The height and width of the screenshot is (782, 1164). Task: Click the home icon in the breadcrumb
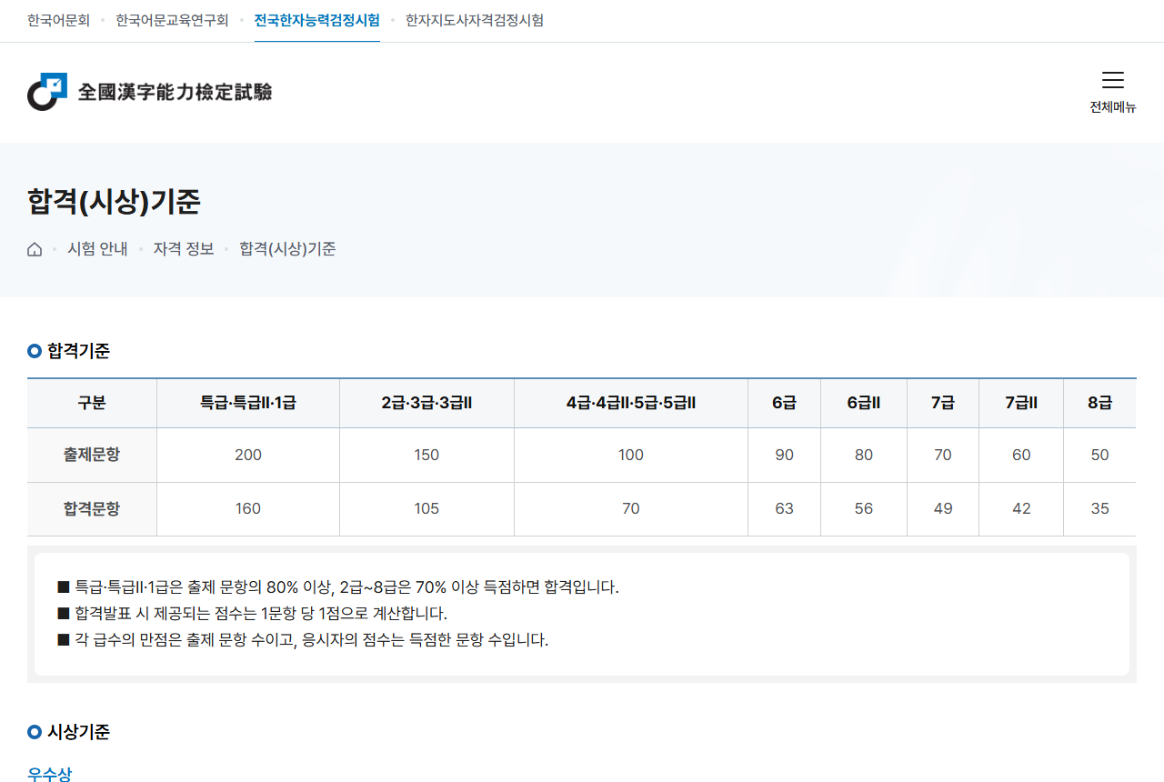click(35, 249)
